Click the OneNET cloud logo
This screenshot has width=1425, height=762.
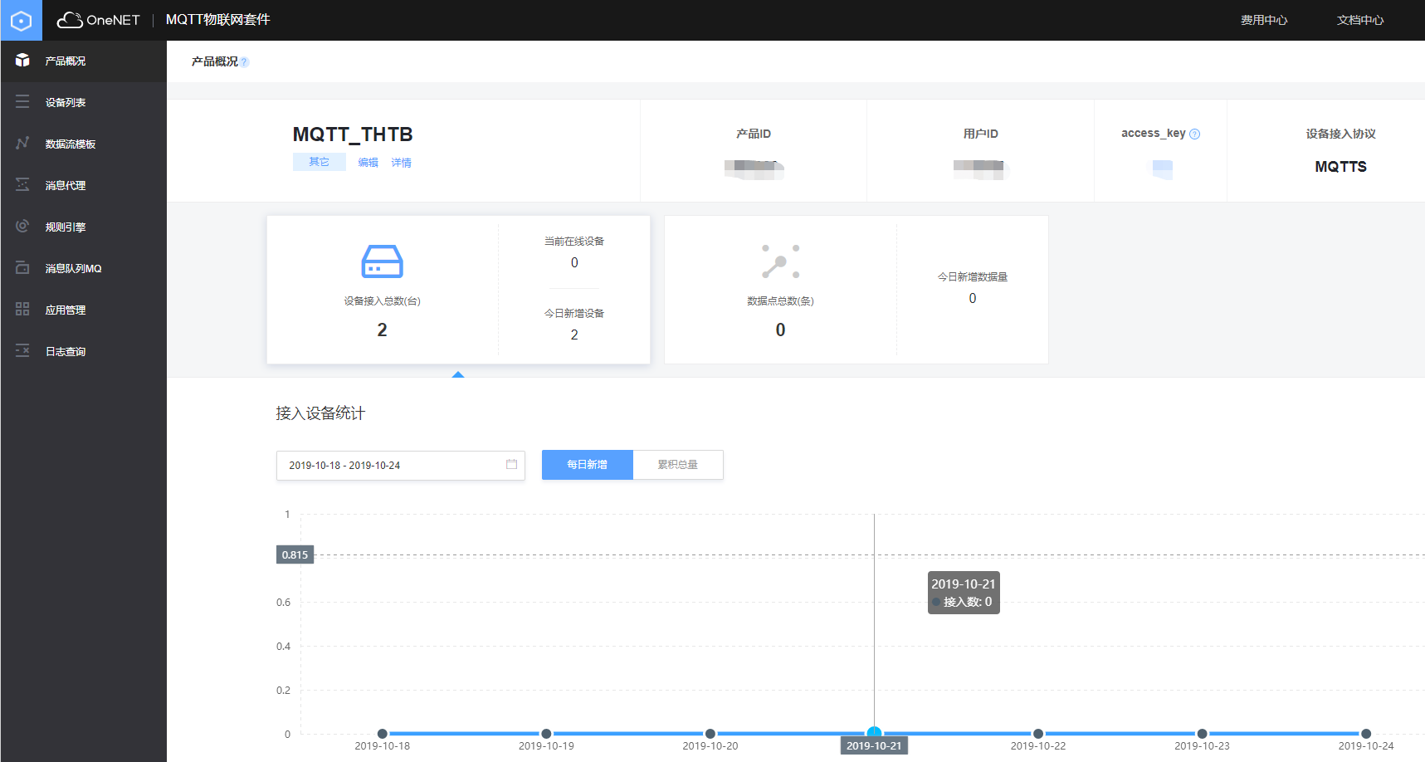click(x=98, y=20)
